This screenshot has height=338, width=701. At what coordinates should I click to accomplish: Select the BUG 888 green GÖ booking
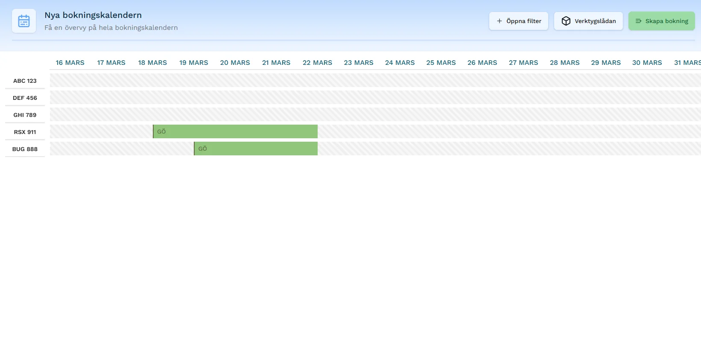point(255,149)
